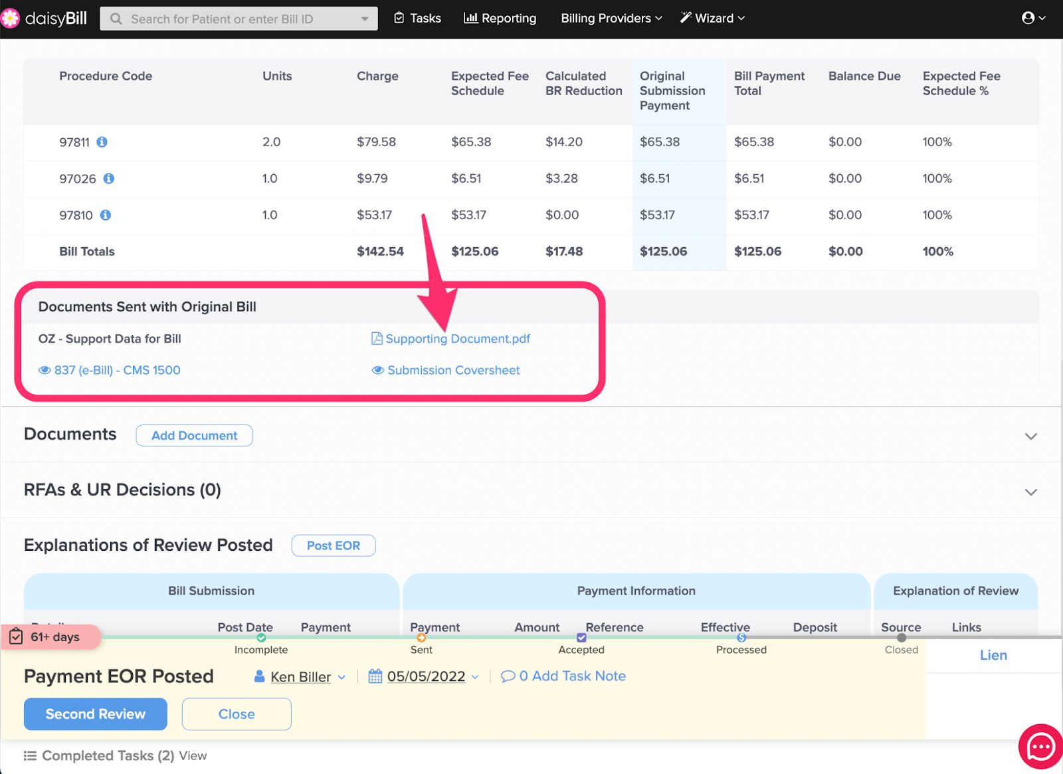
Task: Open the Billing Providers menu
Action: (611, 18)
